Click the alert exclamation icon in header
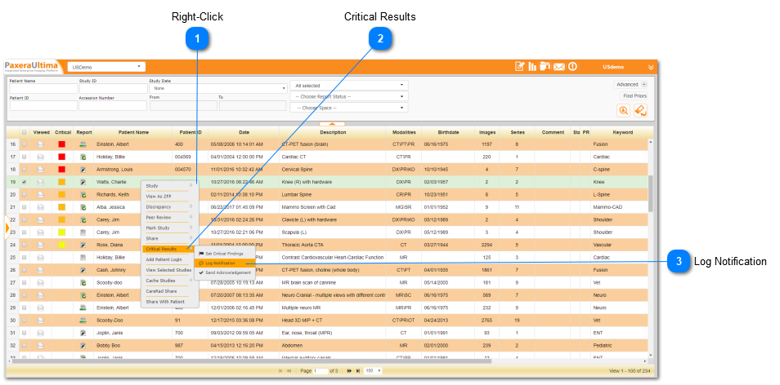 (572, 67)
